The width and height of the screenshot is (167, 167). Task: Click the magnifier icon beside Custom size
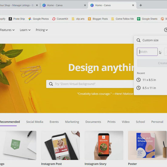[x=138, y=40]
